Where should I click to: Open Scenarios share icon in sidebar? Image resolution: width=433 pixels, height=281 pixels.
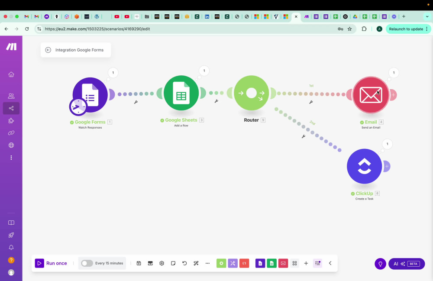11,108
